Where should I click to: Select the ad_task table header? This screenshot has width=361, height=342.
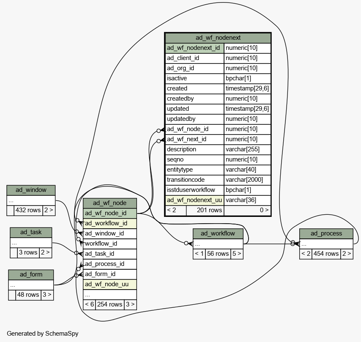coord(31,233)
